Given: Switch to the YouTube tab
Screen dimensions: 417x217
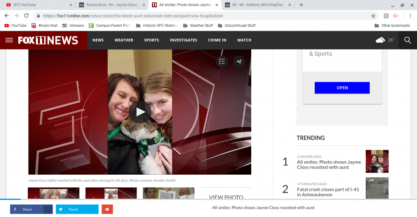Looking at the screenshot, I should pyautogui.click(x=37, y=5).
